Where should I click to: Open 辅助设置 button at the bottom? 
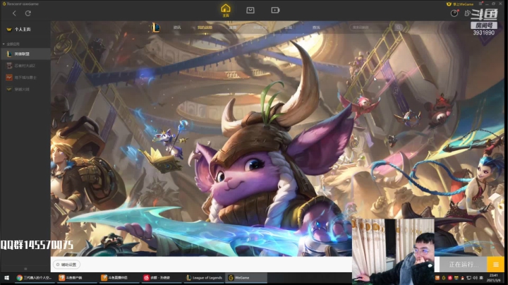tap(66, 265)
